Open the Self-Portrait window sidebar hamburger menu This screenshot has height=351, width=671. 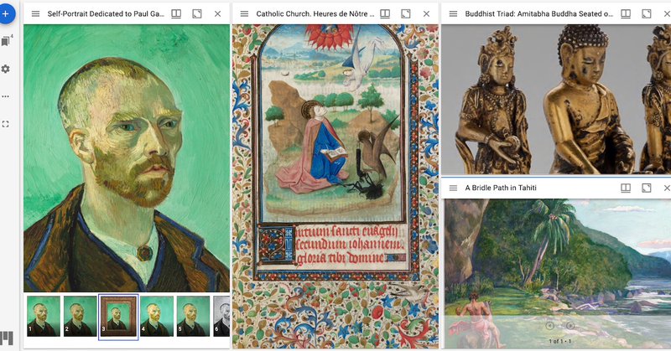click(x=35, y=13)
